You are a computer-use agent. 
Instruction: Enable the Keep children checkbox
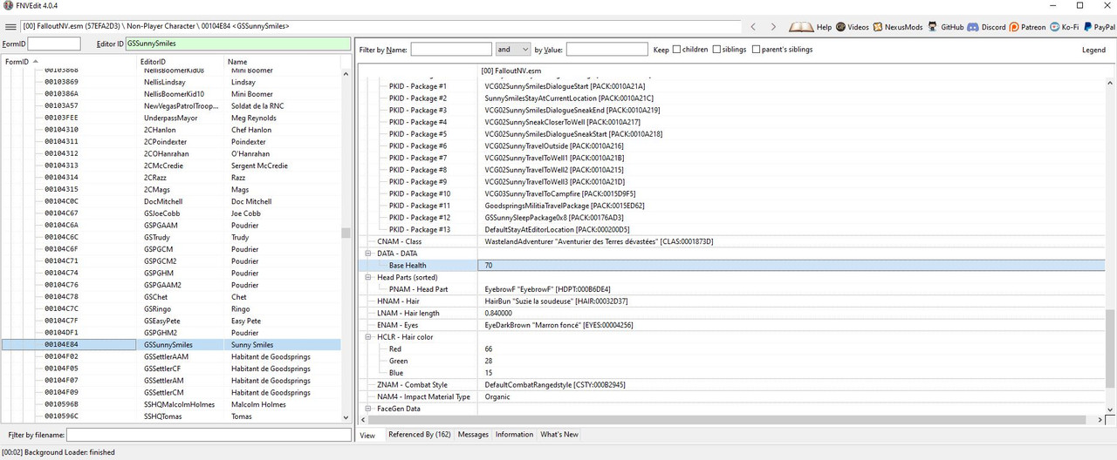tap(677, 50)
